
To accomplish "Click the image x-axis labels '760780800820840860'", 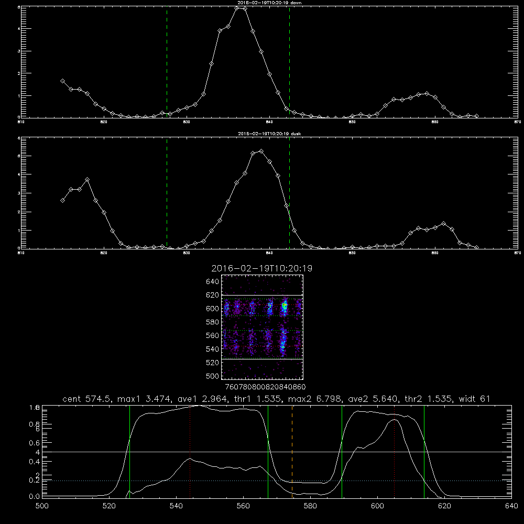I will pos(266,387).
